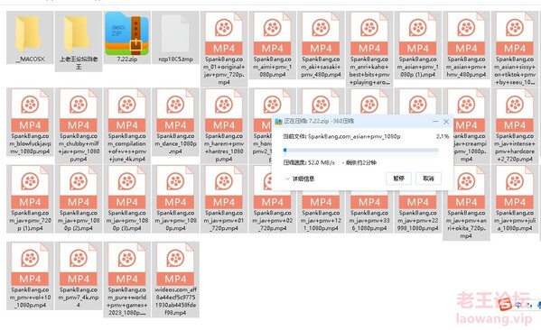
Task: Click the 取消 cancel button
Action: [428, 179]
